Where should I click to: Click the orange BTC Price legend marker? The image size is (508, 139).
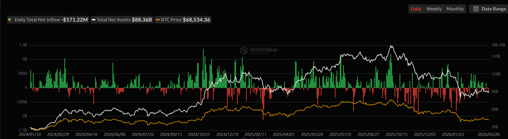[157, 20]
